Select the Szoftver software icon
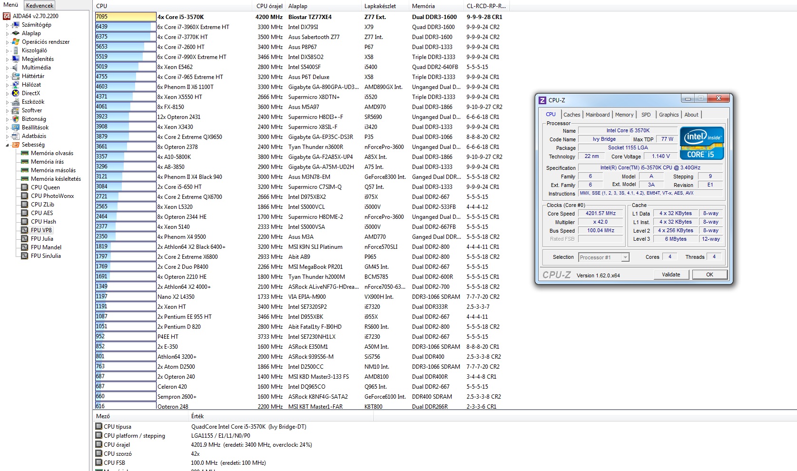This screenshot has height=471, width=797. point(16,110)
